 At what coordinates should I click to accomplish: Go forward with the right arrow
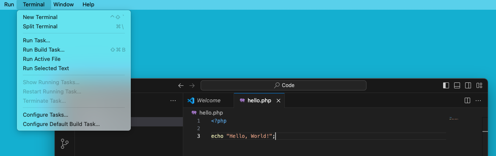click(x=192, y=85)
